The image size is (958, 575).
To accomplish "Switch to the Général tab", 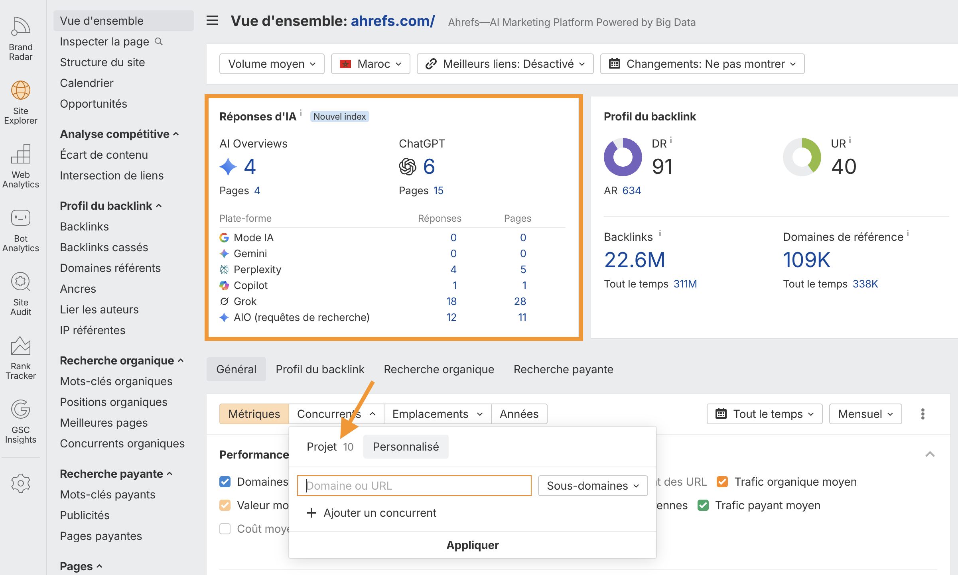I will click(x=236, y=369).
